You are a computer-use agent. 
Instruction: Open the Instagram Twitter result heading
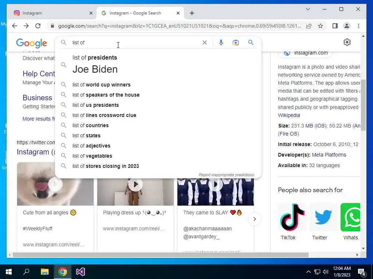[x=36, y=152]
